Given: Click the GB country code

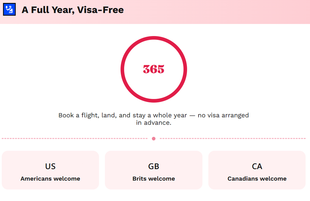Looking at the screenshot, I should (x=154, y=166).
